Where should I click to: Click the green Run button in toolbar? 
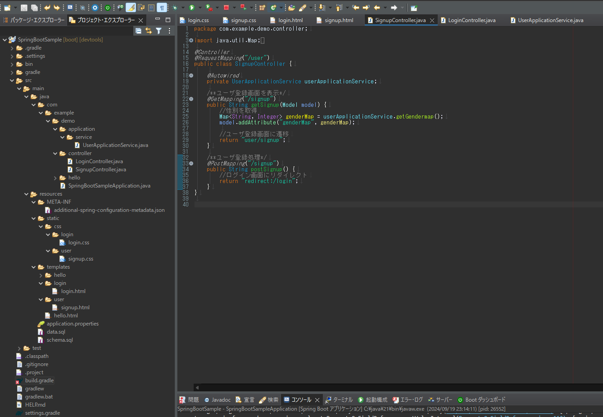(192, 7)
